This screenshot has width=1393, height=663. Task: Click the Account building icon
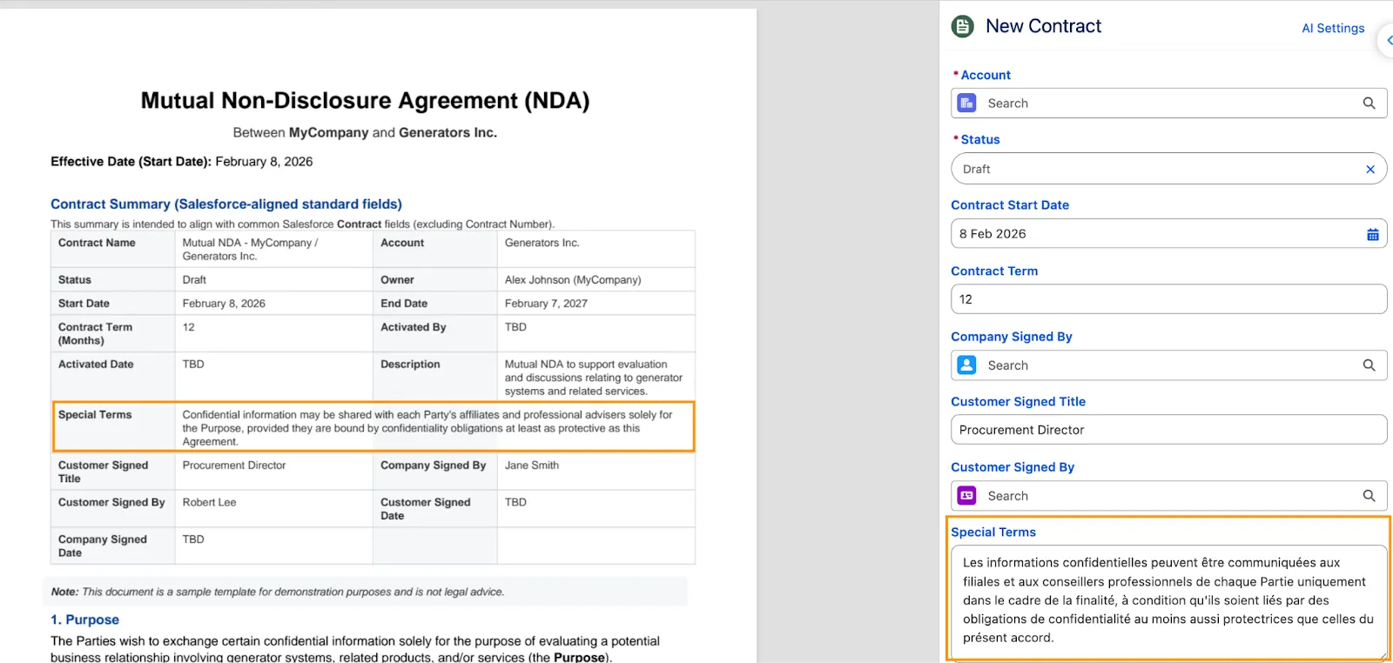[966, 104]
